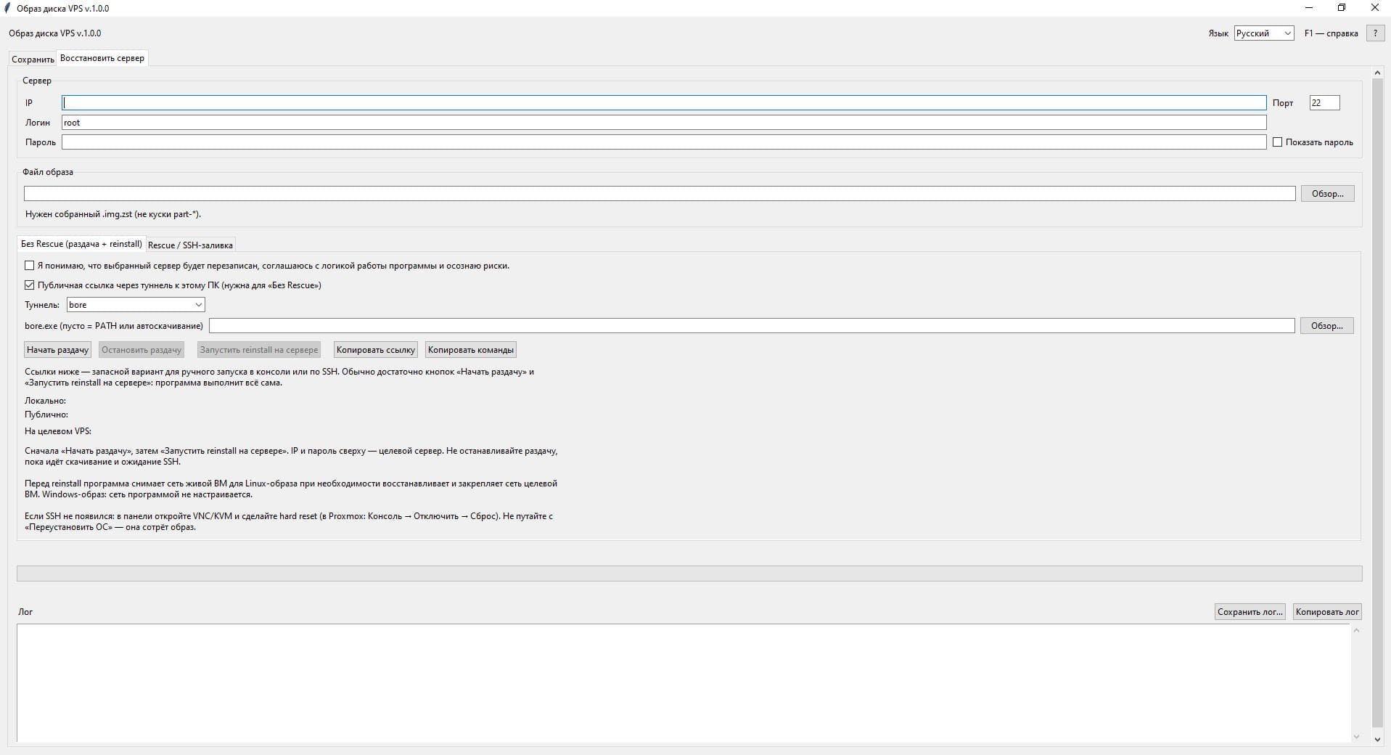Click the На целевом VPS: label
This screenshot has height=755, width=1391.
pos(58,431)
